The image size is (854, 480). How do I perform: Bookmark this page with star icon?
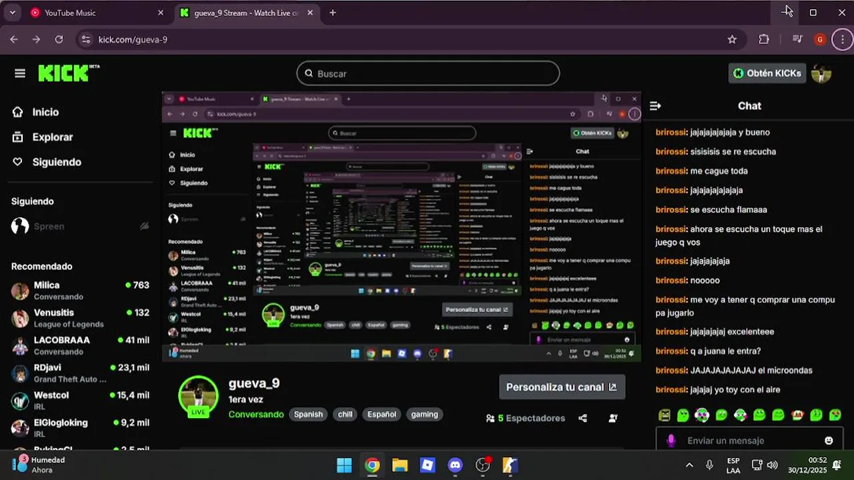coord(732,39)
